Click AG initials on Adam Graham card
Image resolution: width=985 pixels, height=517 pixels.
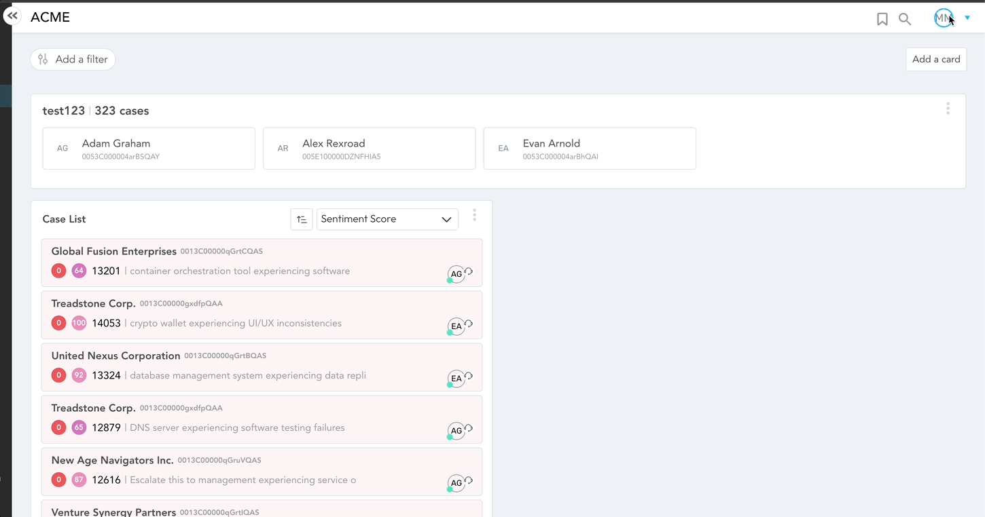[62, 149]
